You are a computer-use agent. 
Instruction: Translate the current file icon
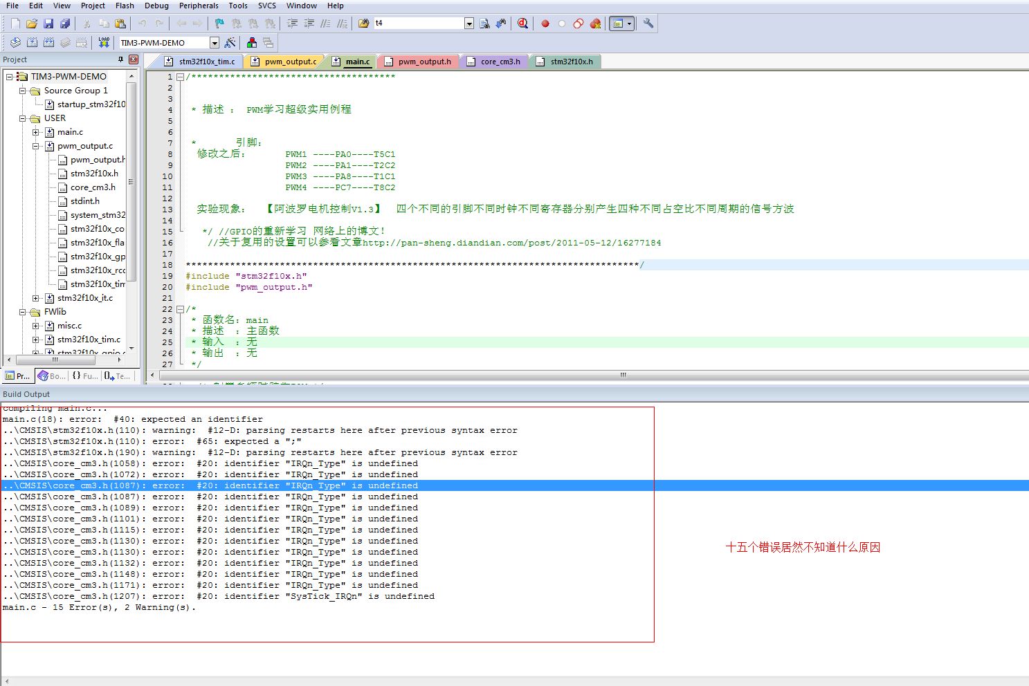pyautogui.click(x=15, y=43)
